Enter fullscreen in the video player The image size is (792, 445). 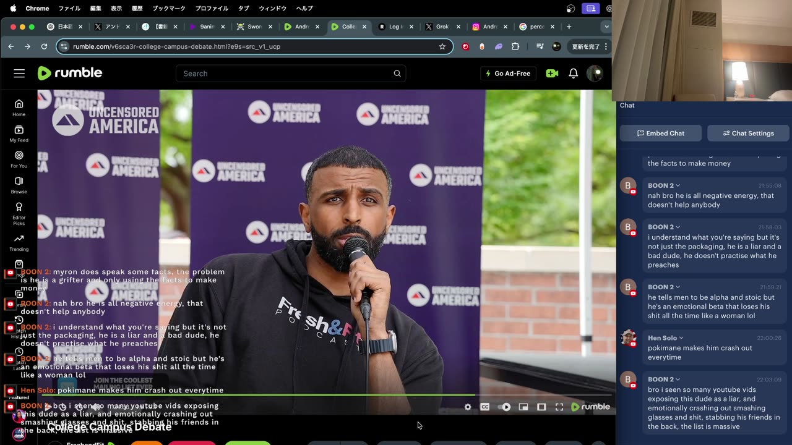click(559, 407)
